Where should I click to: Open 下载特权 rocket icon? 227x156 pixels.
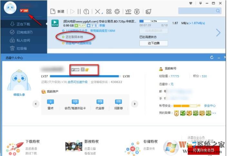[x=15, y=149]
